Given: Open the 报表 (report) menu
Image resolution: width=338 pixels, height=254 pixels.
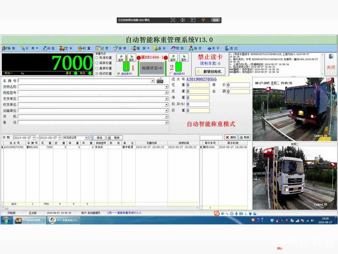Looking at the screenshot, I should point(121,48).
